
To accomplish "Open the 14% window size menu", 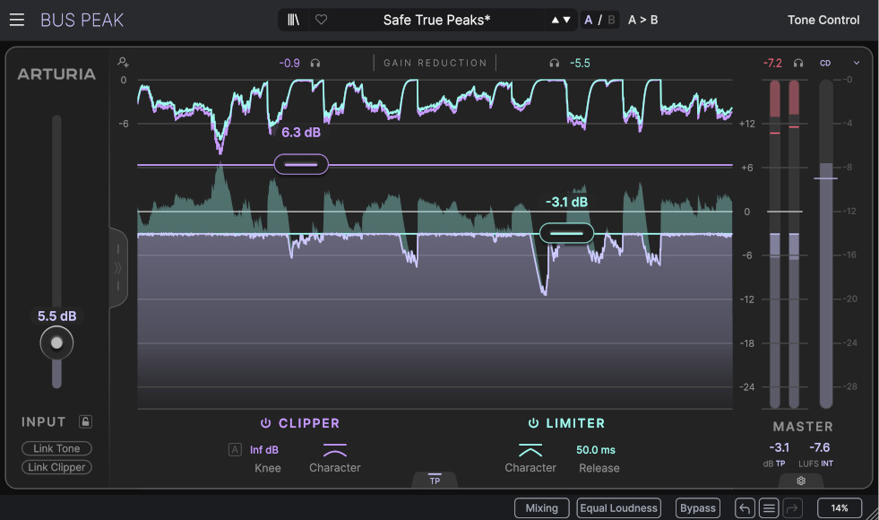I will [839, 507].
